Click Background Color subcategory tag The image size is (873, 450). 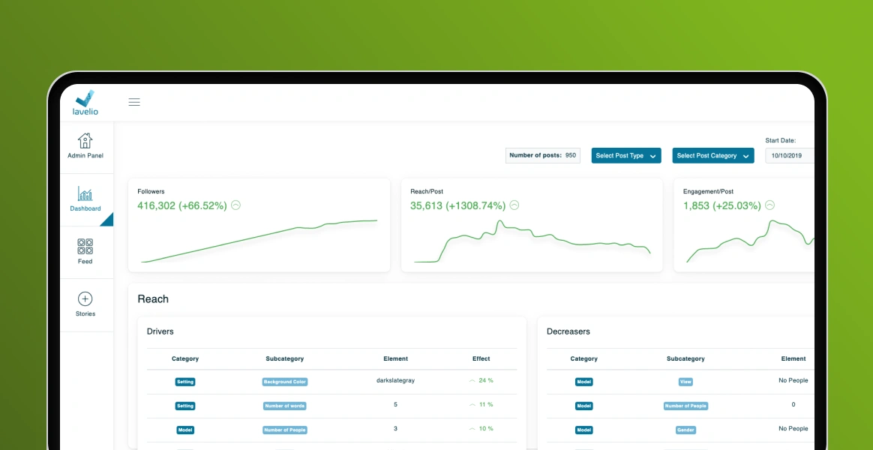click(285, 382)
